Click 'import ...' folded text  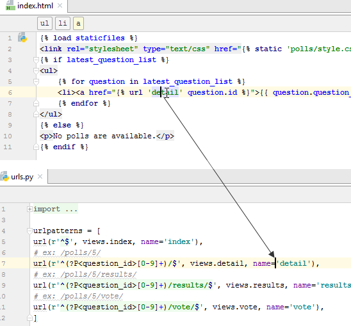tap(56, 209)
